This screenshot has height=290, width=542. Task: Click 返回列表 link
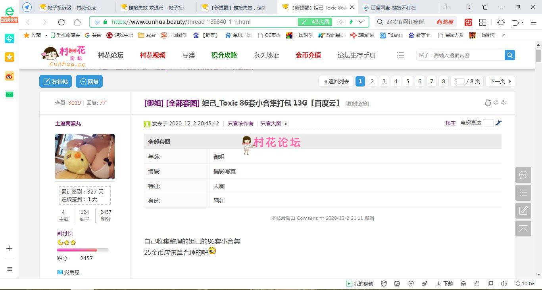[x=337, y=81]
